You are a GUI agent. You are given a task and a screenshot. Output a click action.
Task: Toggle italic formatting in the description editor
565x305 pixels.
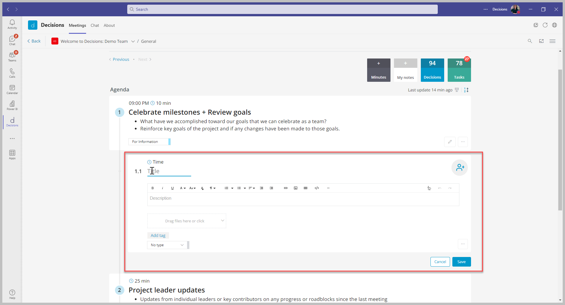pos(162,188)
